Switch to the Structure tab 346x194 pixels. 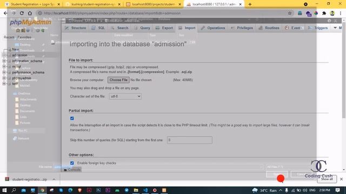[76, 28]
